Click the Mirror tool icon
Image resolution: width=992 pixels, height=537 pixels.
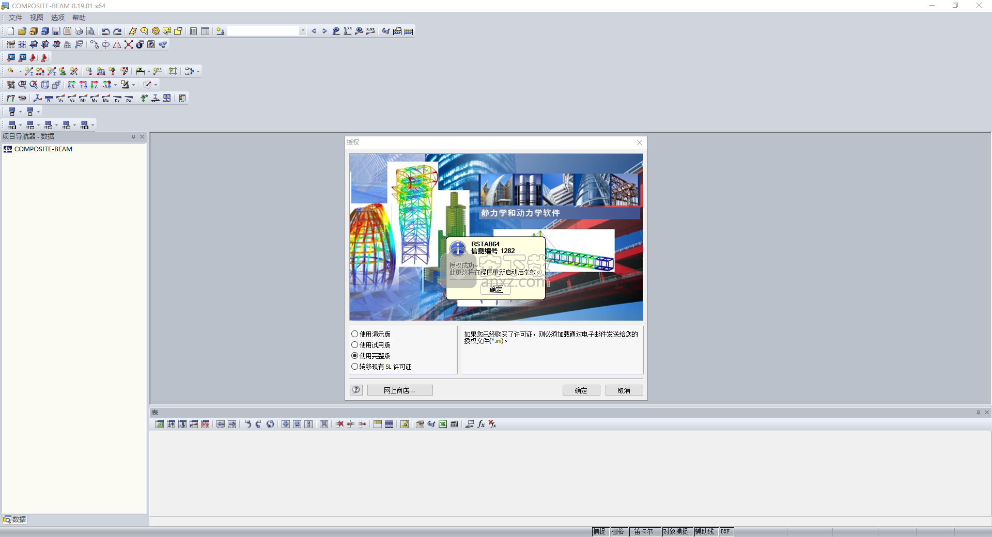(x=117, y=44)
